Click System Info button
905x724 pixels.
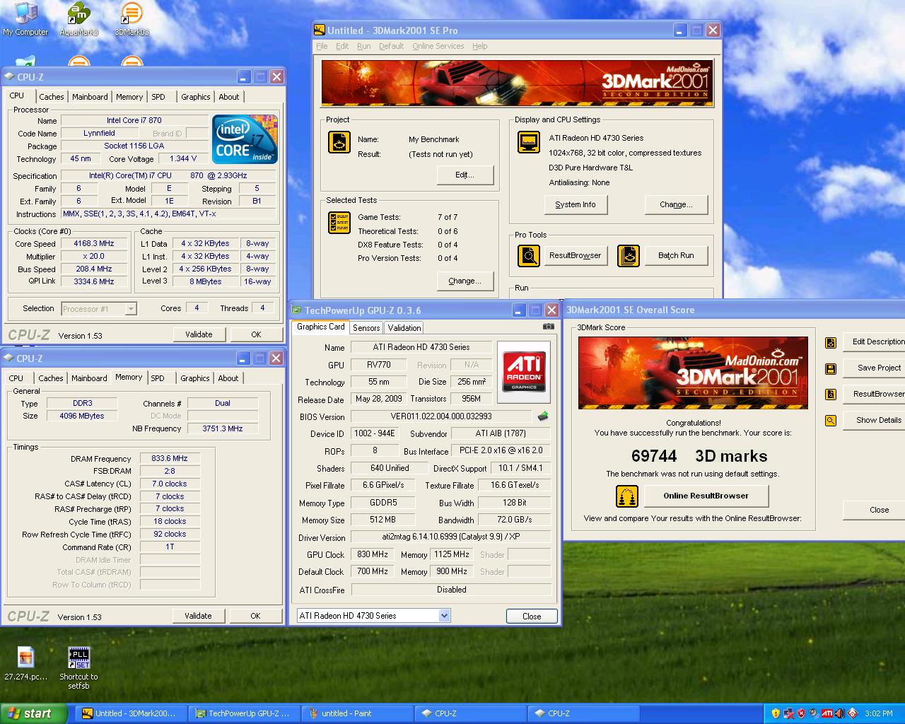pos(576,204)
